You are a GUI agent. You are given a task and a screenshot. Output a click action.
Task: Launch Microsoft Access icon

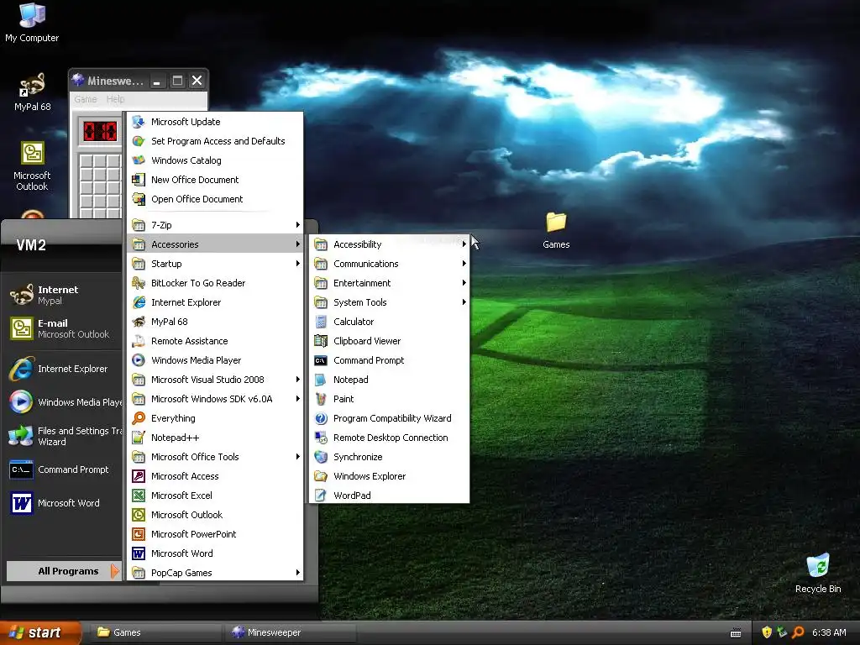coord(139,476)
